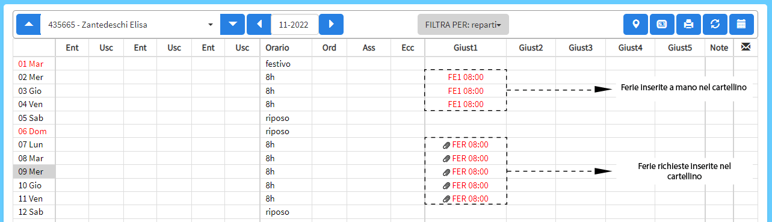Image resolution: width=772 pixels, height=222 pixels.
Task: Go to next month arrow
Action: [331, 25]
